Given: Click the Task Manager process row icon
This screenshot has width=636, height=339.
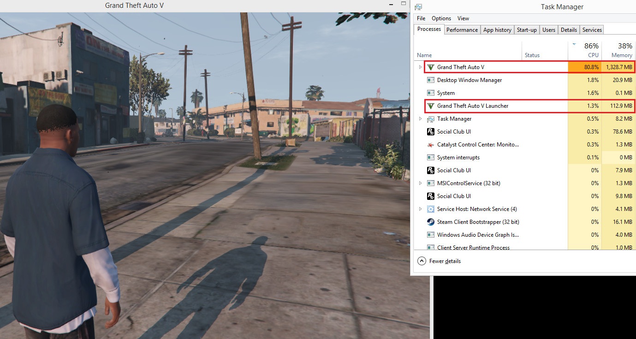Looking at the screenshot, I should tap(431, 119).
